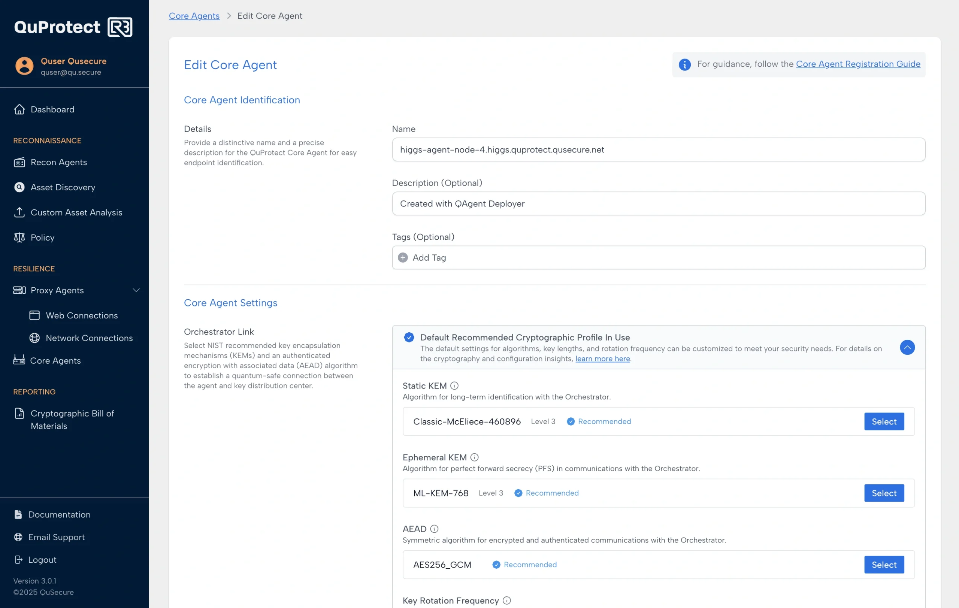Click the Key Rotation Frequency info icon
Viewport: 959px width, 608px height.
tap(506, 601)
